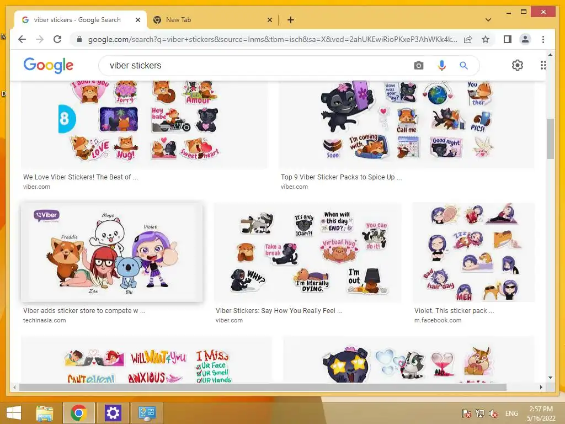Open network status tray icon
The image size is (565, 424).
[479, 414]
